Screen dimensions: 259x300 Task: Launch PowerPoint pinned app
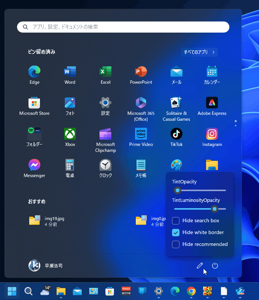pos(141,75)
